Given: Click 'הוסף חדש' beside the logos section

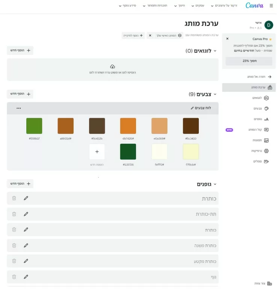Looking at the screenshot, I should (20, 50).
